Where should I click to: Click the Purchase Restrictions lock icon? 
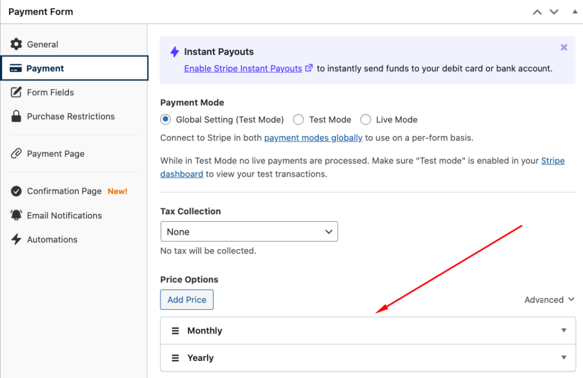17,117
